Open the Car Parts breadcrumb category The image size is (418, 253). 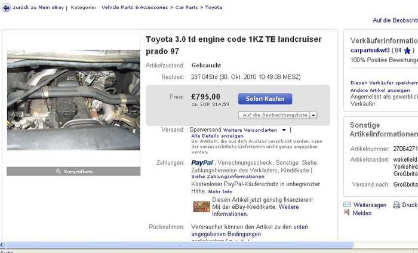click(186, 7)
